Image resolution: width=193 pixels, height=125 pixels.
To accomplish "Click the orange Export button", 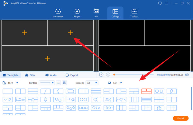I will tap(180, 118).
